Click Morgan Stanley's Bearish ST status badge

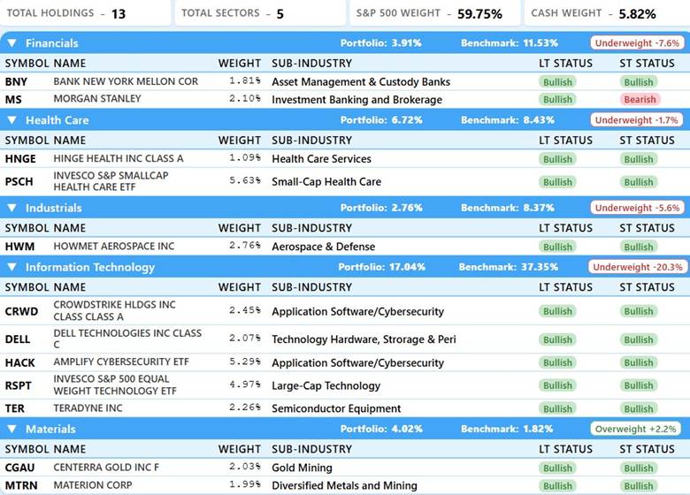pyautogui.click(x=640, y=99)
